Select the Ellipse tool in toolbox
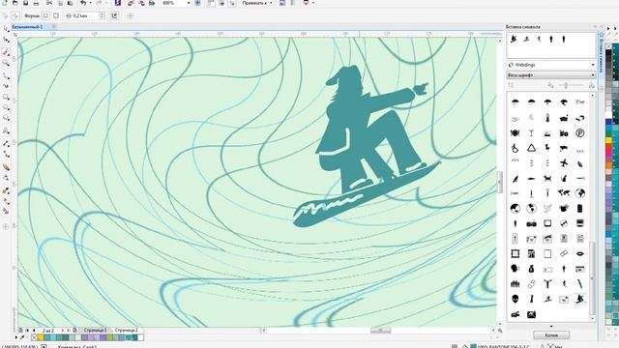The image size is (619, 348). pos(6,107)
